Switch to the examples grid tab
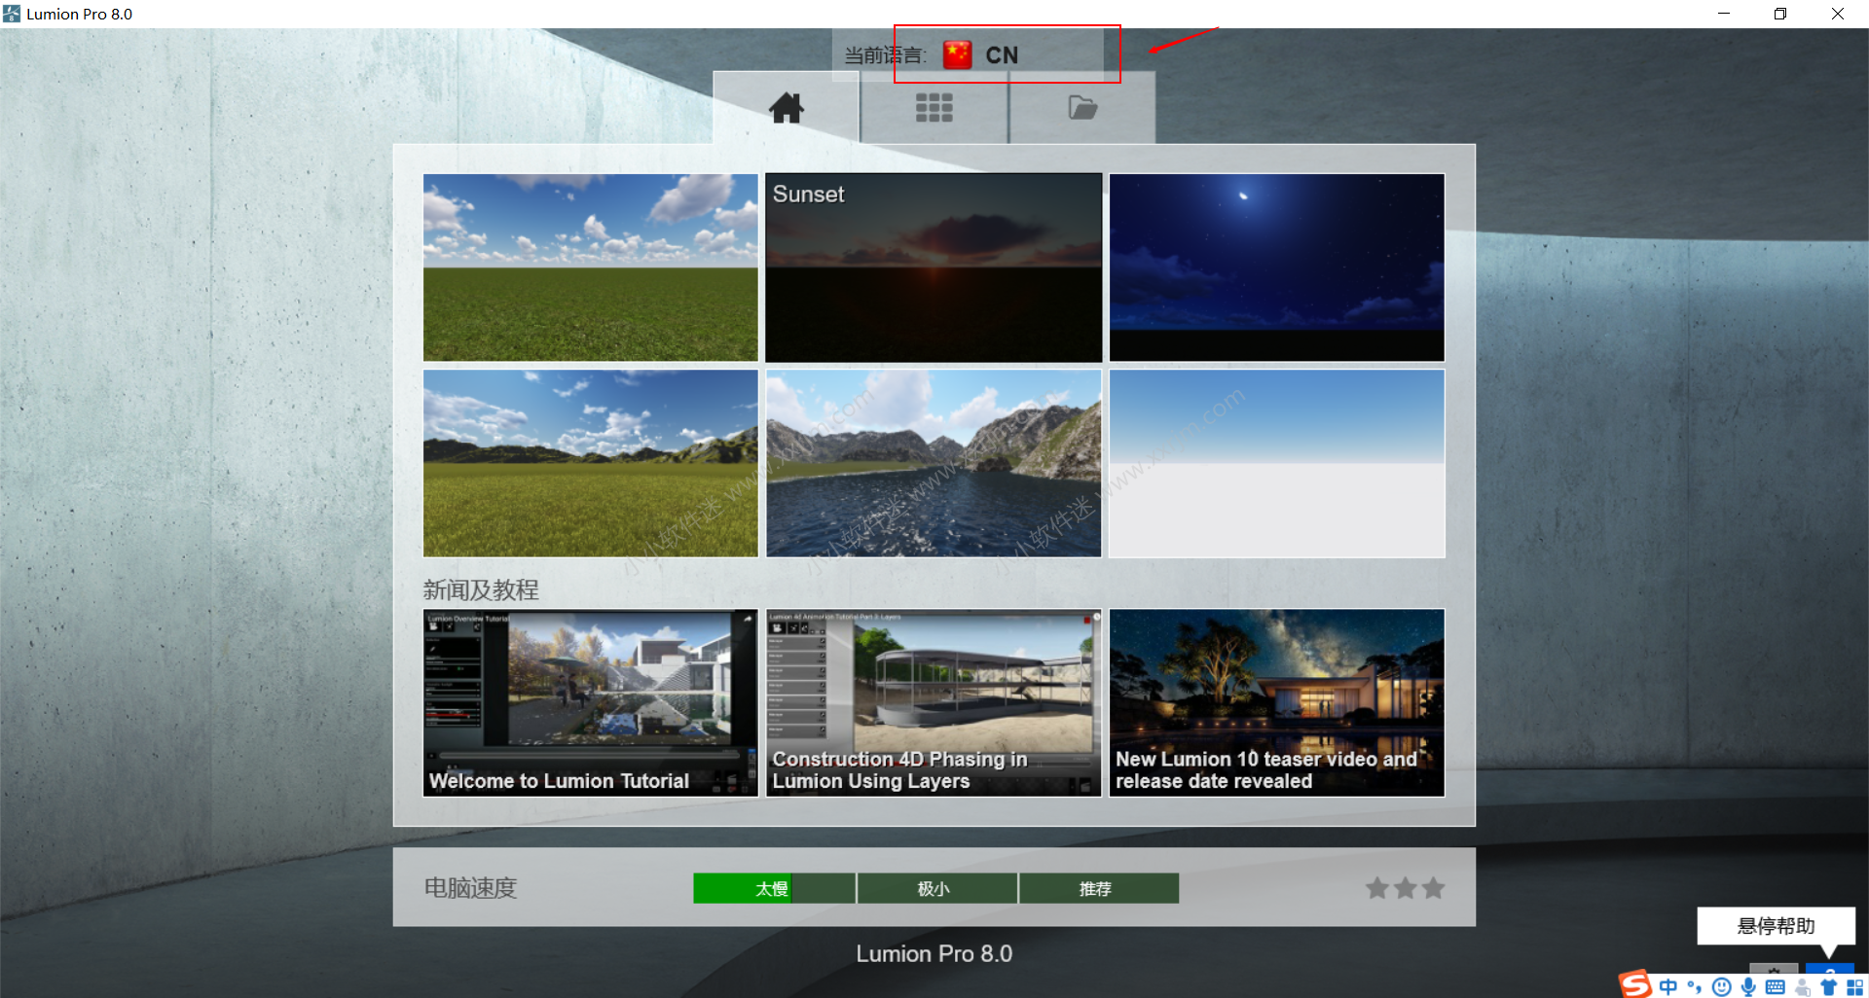Screen dimensions: 1869x998 [934, 107]
